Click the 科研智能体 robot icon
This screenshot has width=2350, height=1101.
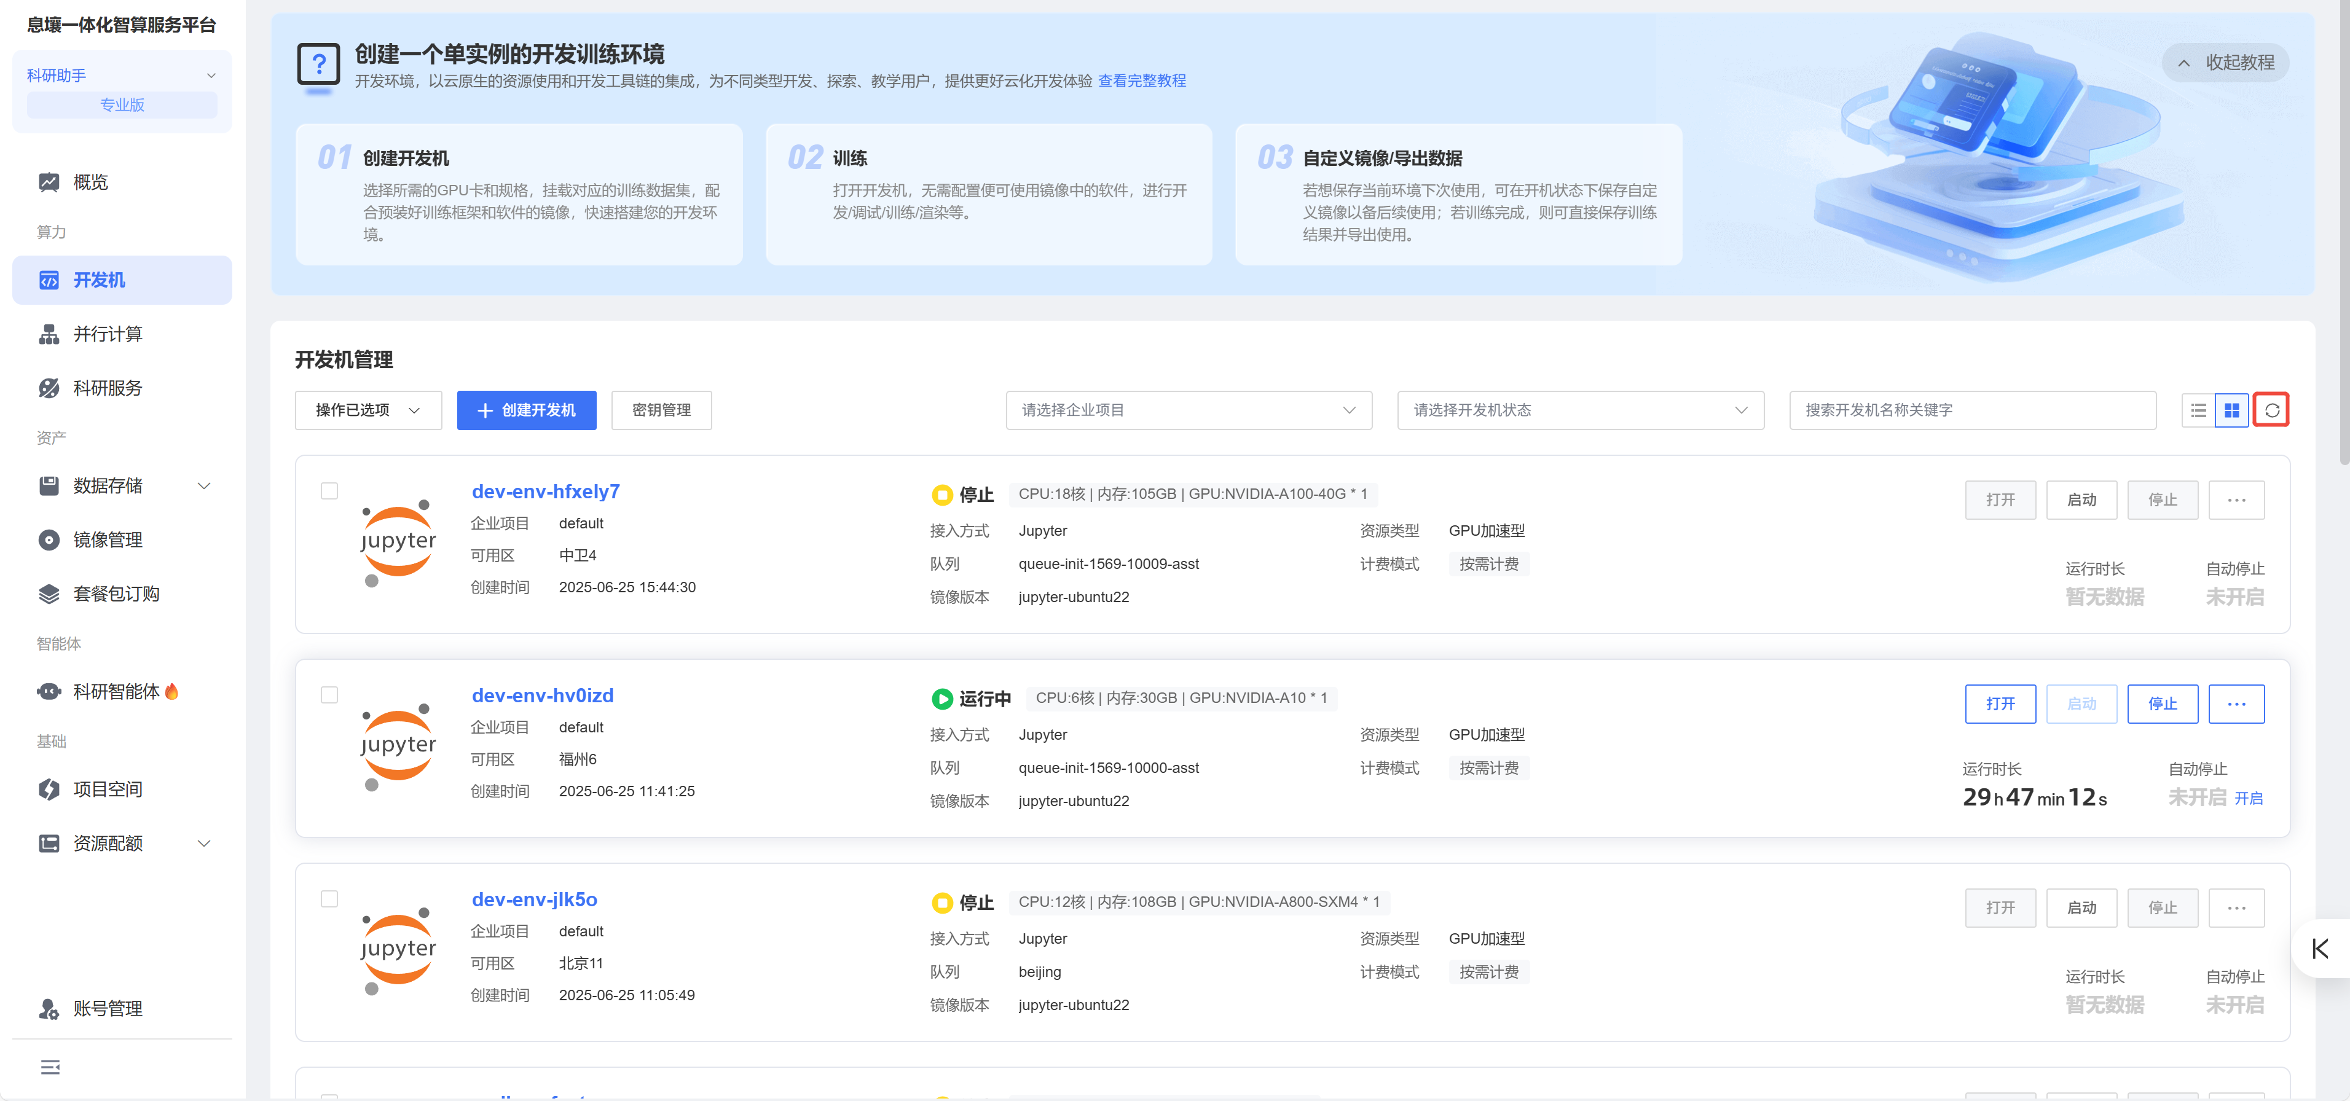(49, 691)
